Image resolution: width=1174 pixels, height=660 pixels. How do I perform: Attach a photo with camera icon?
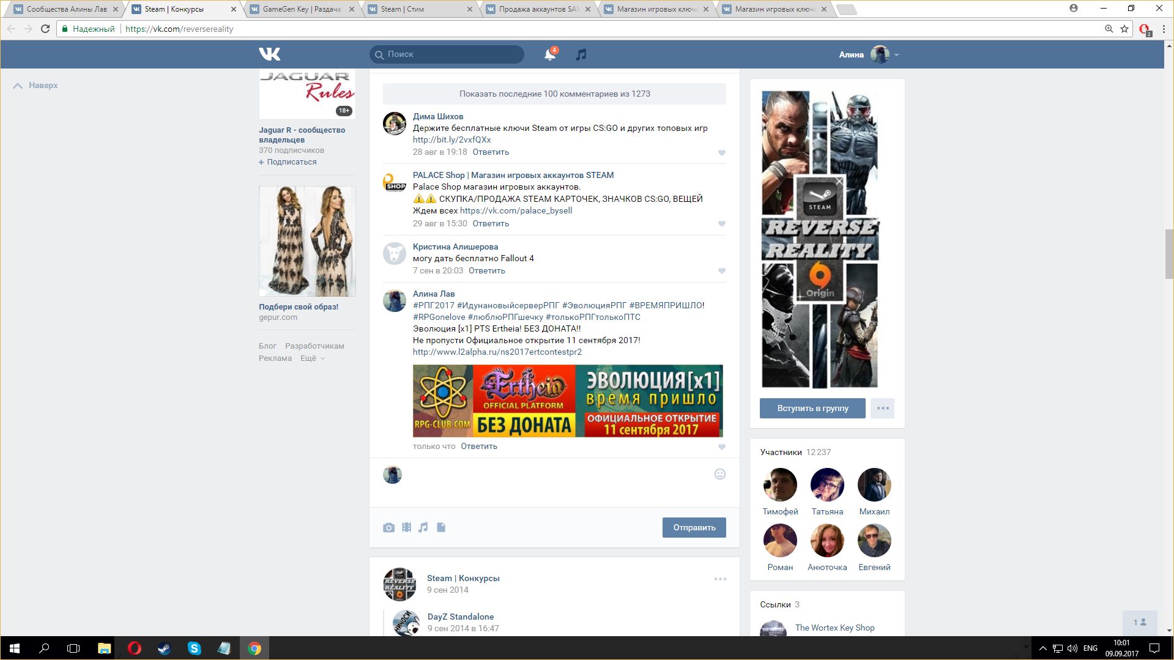[388, 527]
